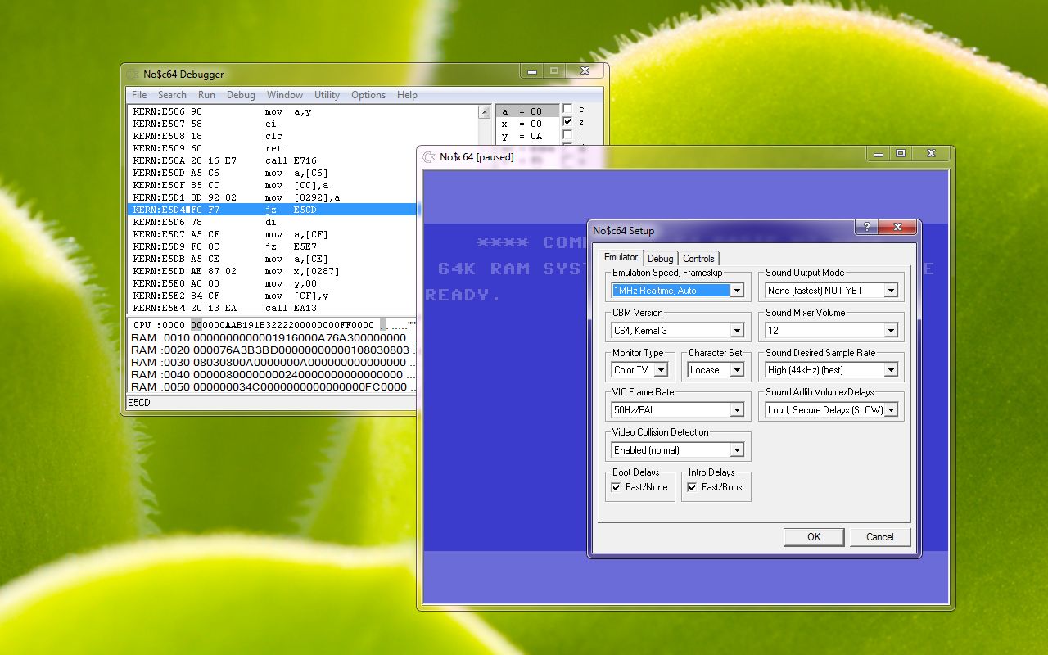Screen dimensions: 1048x655
Task: Expand the Character Set dropdown
Action: pyautogui.click(x=737, y=370)
